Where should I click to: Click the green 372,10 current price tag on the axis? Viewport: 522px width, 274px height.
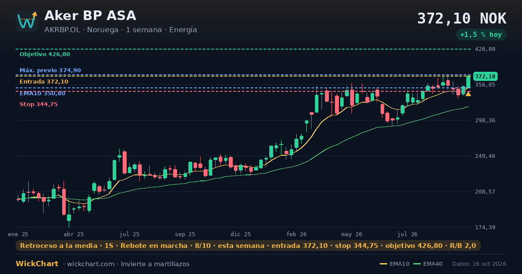pos(485,77)
